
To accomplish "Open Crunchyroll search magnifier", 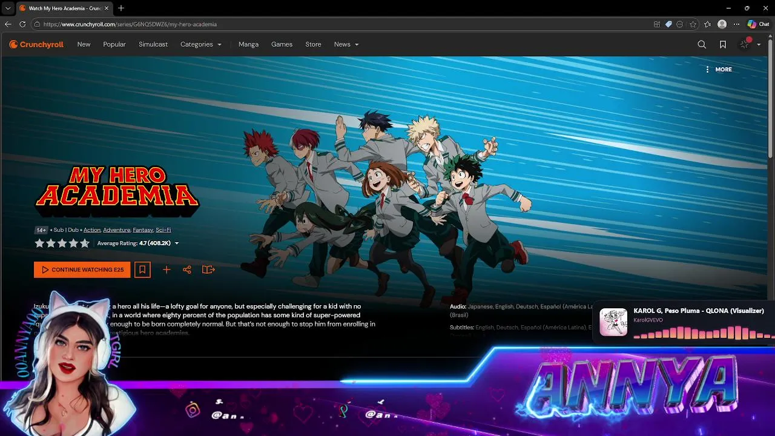I will pyautogui.click(x=702, y=44).
